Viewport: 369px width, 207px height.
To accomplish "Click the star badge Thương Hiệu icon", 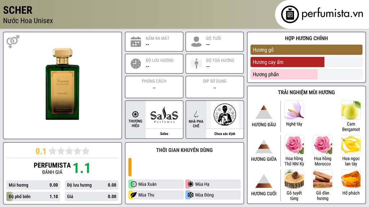I will tap(135, 114).
